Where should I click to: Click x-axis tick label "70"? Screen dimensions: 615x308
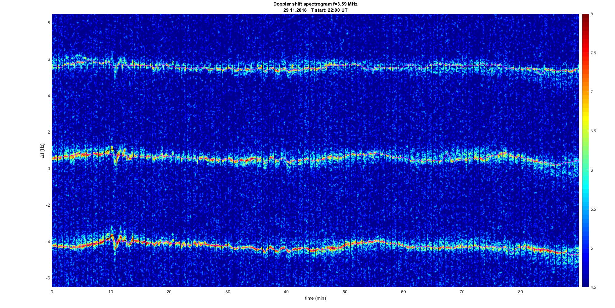462,292
